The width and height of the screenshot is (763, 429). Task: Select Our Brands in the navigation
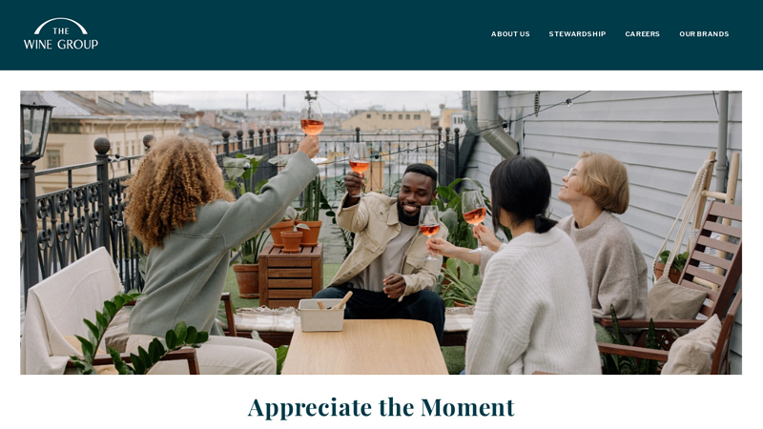click(x=704, y=34)
